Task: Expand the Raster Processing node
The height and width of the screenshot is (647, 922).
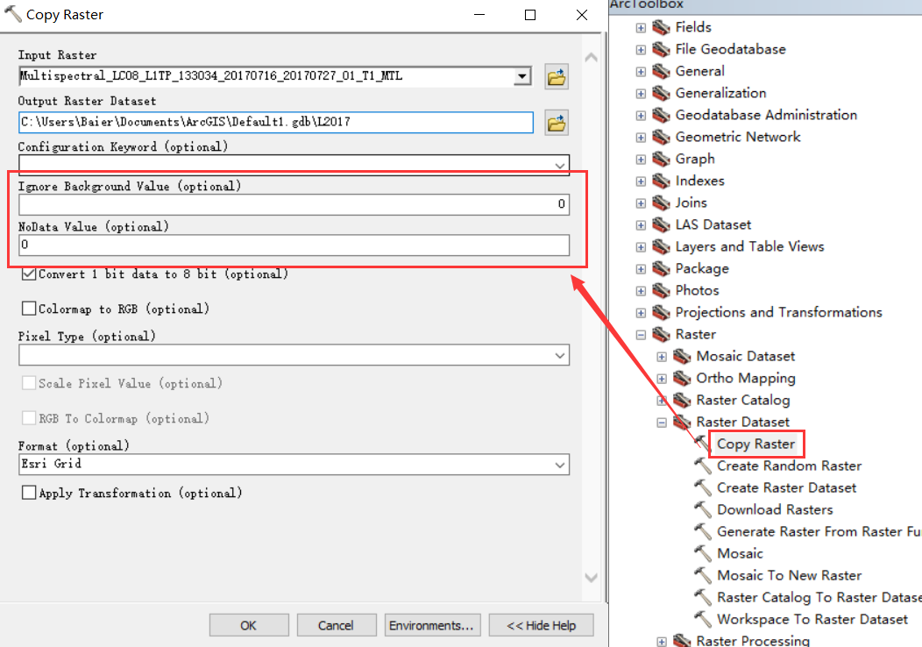Action: (x=662, y=642)
